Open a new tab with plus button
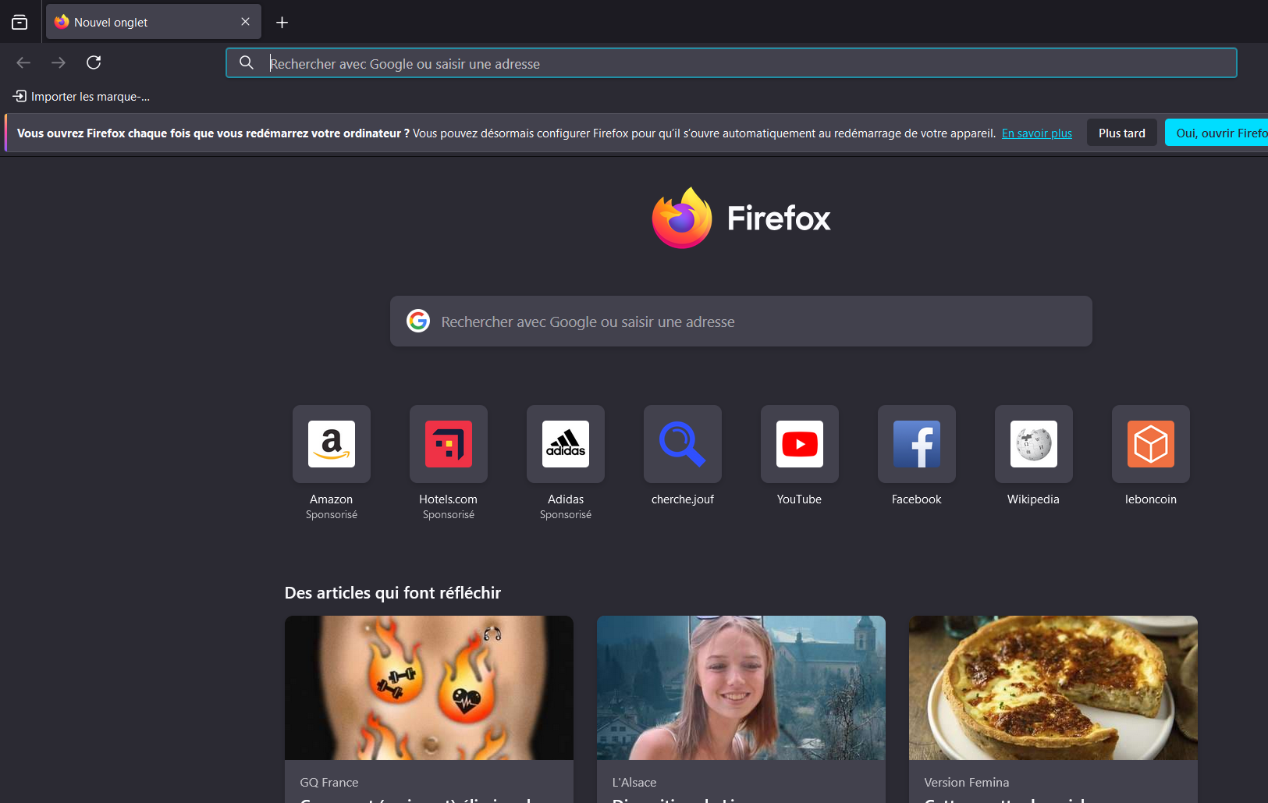The image size is (1268, 803). [x=282, y=23]
